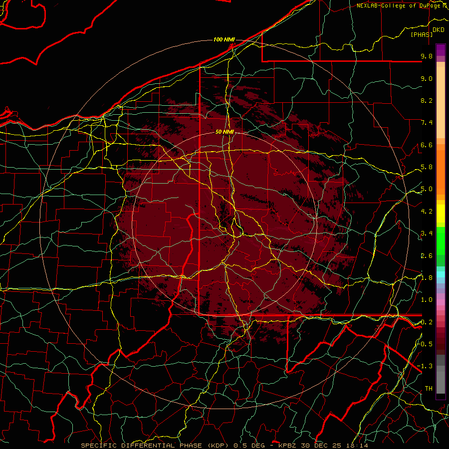Click the 5.8 legend value
Viewport: 449px width, 449px height.
click(427, 167)
